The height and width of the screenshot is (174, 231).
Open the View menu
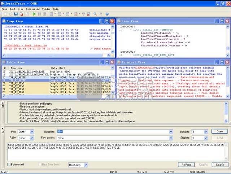(x=21, y=9)
